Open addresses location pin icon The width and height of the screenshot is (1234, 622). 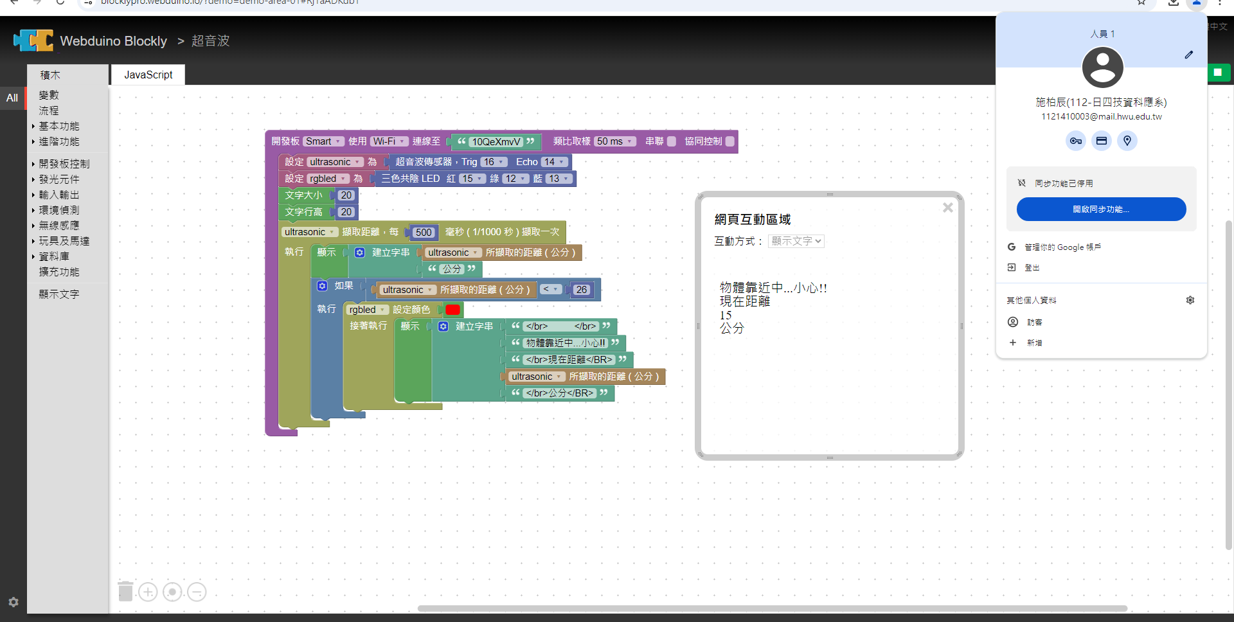(x=1127, y=141)
